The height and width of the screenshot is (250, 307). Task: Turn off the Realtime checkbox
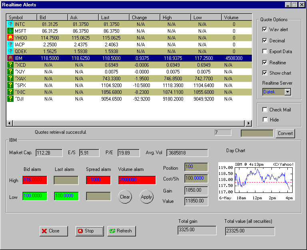(x=265, y=63)
